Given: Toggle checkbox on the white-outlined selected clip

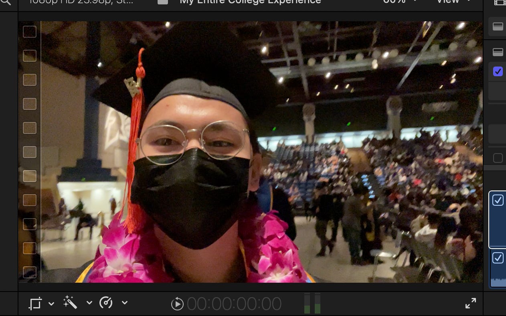Looking at the screenshot, I should click(x=498, y=200).
